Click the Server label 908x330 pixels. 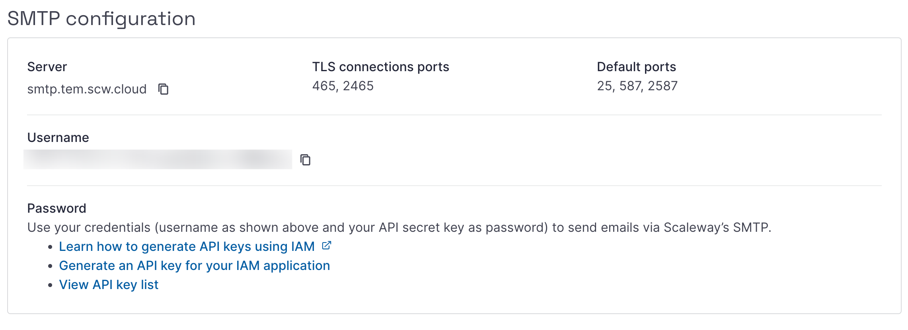pyautogui.click(x=47, y=67)
